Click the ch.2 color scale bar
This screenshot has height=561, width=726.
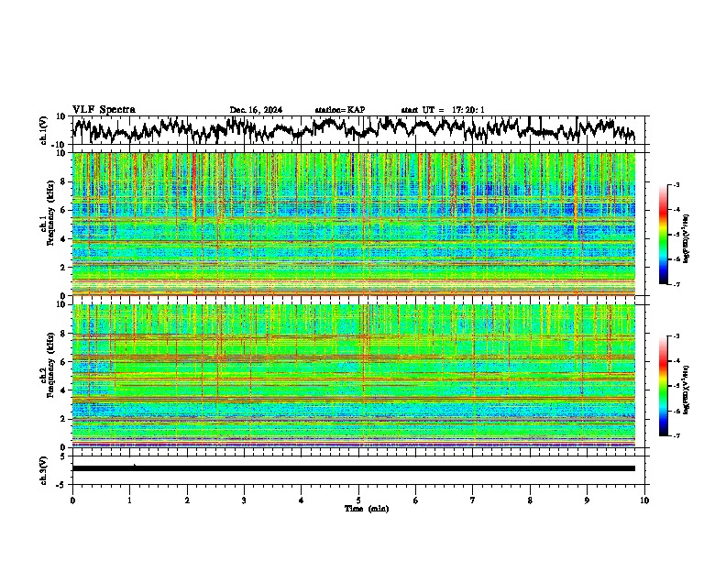(663, 386)
